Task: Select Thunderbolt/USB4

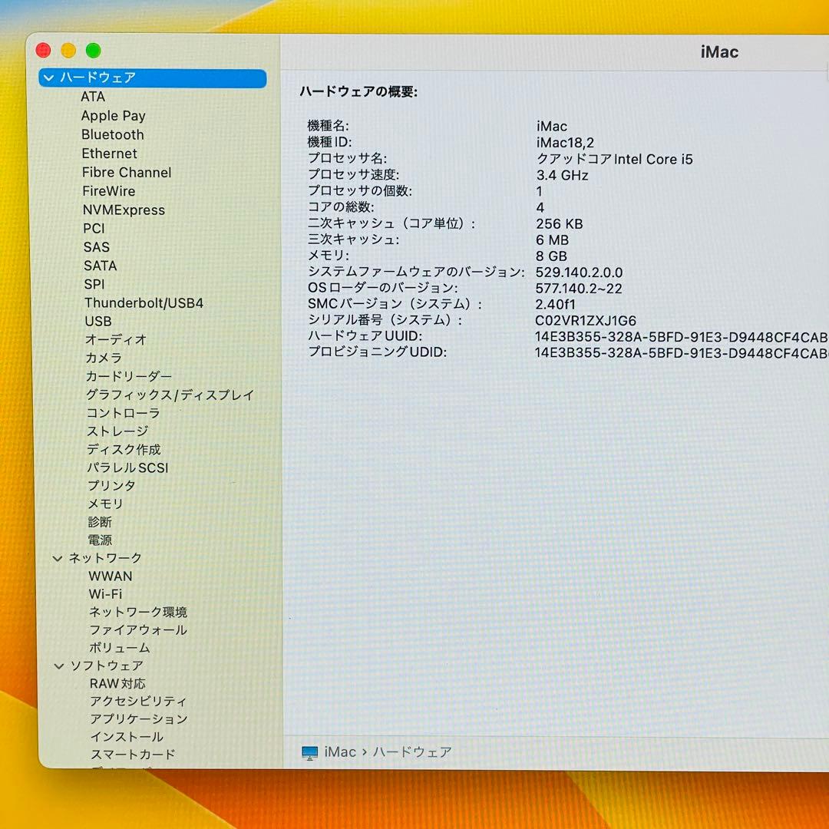Action: tap(144, 302)
